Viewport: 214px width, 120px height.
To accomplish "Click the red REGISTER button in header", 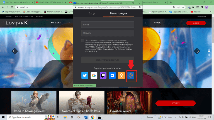I will (x=196, y=23).
